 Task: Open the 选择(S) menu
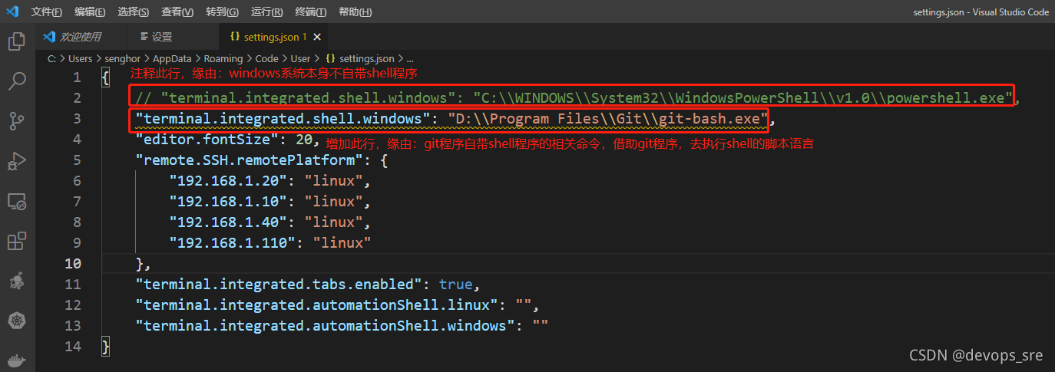(134, 12)
